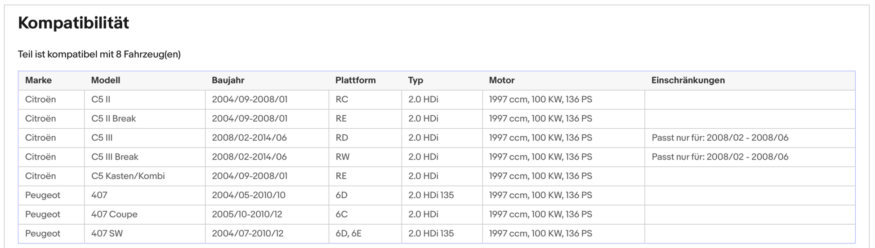
Task: Click the Plattform column header
Action: click(355, 80)
